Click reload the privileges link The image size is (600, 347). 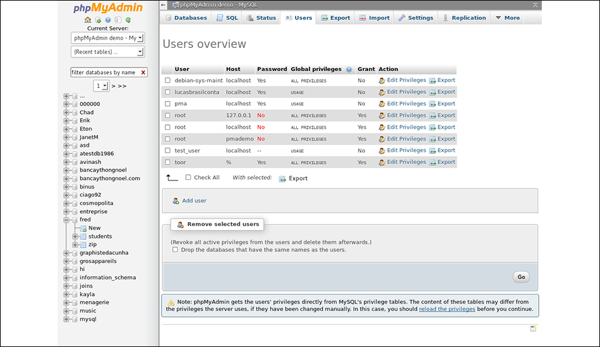tap(447, 309)
